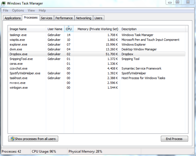Screen dimensions: 196x156
Task: Select the Processes tab
Action: coord(31,17)
